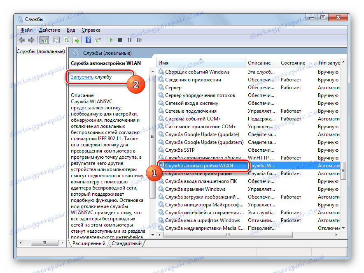Click the gear icon beside Сведения о приложении
This screenshot has height=273, width=364.
161,79
